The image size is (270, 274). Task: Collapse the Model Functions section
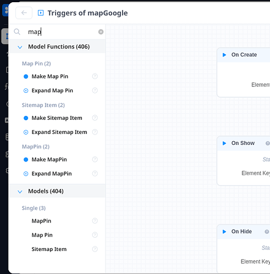(20, 47)
